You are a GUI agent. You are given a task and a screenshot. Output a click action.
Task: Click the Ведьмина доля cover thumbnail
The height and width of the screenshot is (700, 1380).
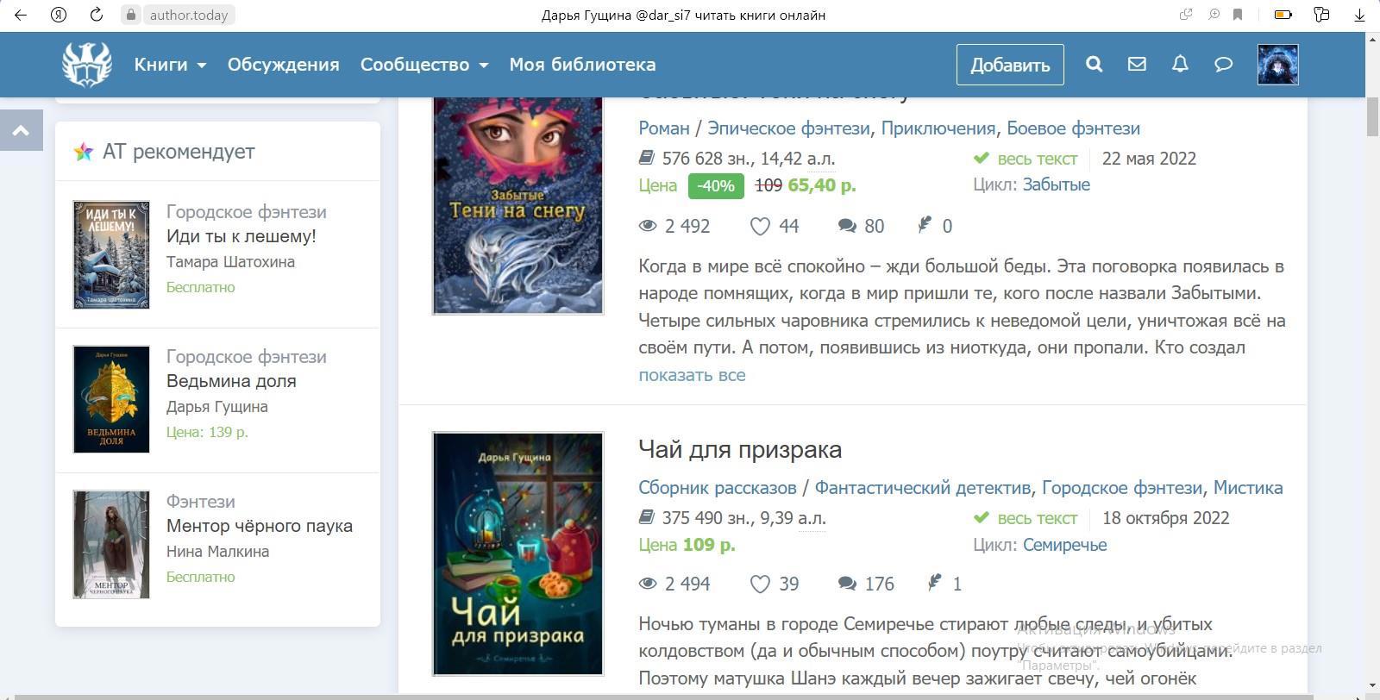[x=111, y=399]
